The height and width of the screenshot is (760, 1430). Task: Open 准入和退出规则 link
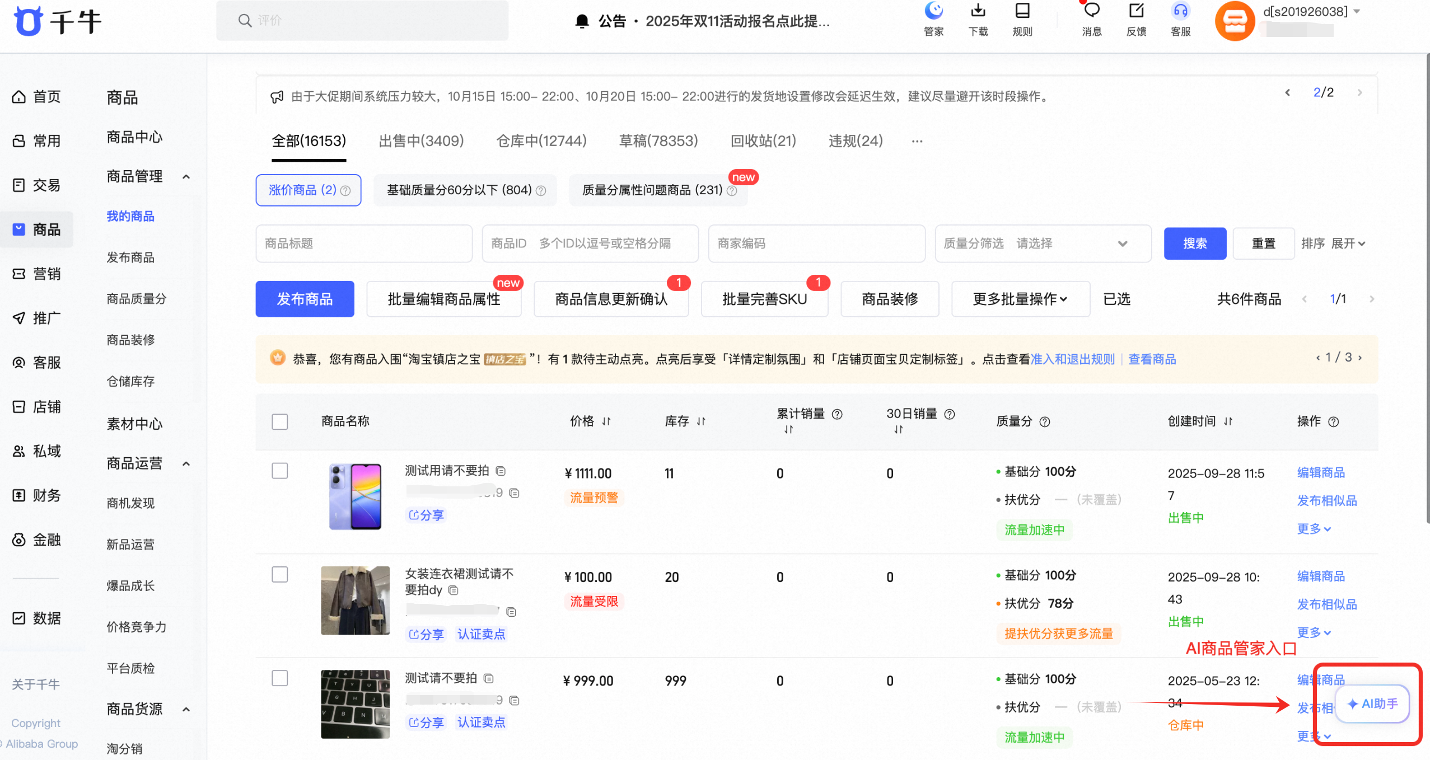1073,359
